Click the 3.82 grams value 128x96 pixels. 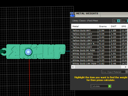click(x=102, y=63)
